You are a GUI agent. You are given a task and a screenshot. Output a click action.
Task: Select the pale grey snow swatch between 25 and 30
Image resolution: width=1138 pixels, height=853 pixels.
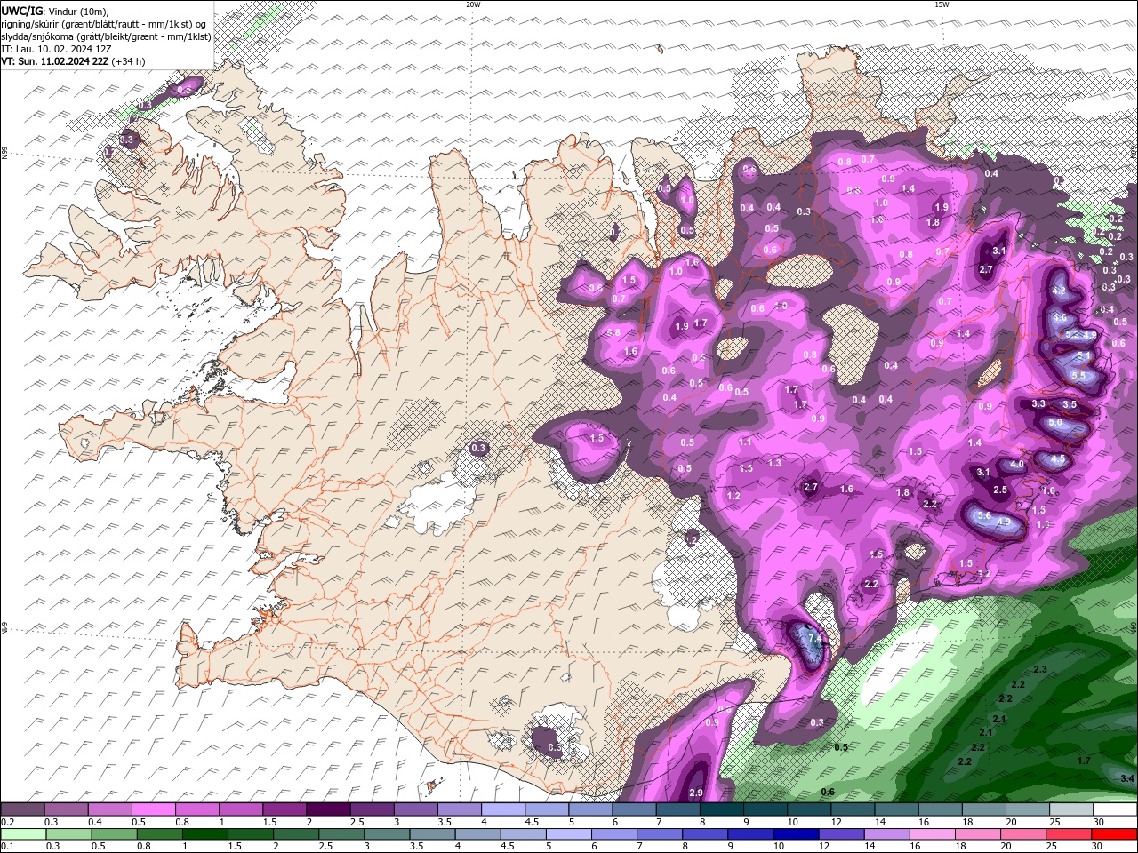pyautogui.click(x=1072, y=809)
